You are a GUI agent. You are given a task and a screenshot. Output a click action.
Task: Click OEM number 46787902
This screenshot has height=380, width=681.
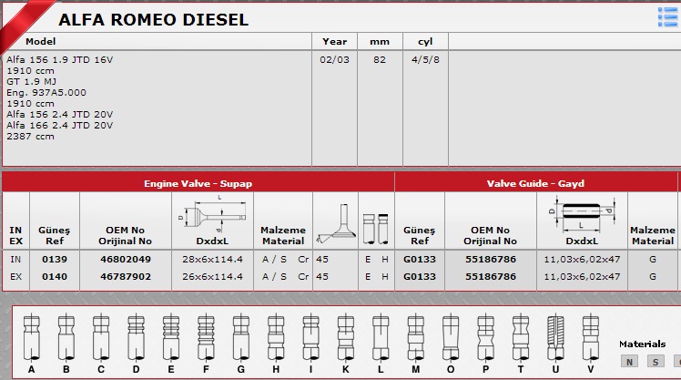(x=126, y=277)
